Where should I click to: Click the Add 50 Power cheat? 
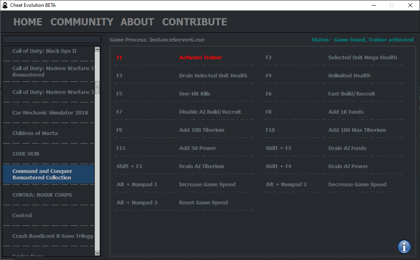coord(197,148)
